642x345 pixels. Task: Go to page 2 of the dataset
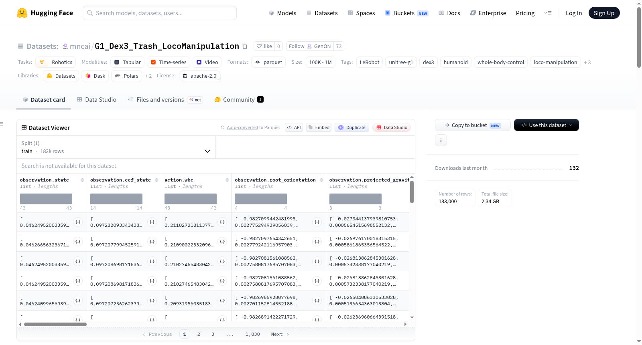(x=199, y=334)
